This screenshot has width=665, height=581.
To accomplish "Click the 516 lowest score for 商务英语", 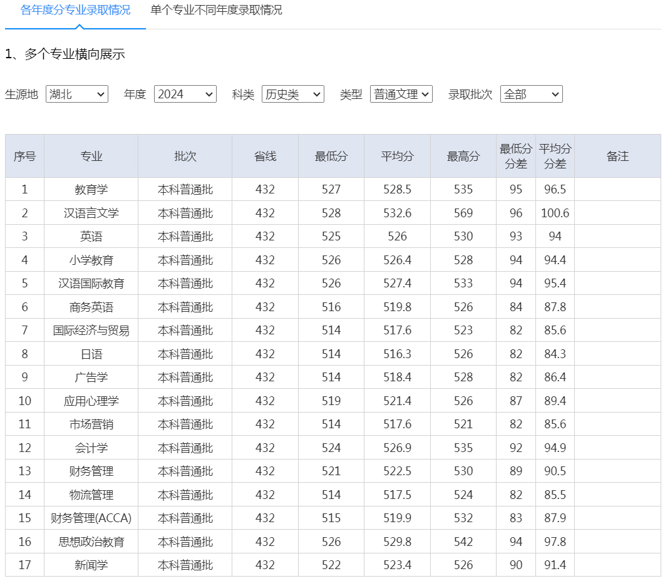I will coord(331,307).
